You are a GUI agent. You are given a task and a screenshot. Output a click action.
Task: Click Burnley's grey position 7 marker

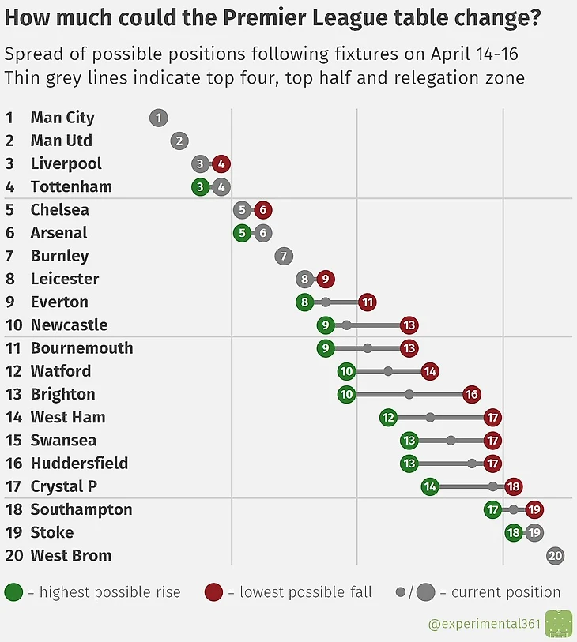click(x=284, y=257)
